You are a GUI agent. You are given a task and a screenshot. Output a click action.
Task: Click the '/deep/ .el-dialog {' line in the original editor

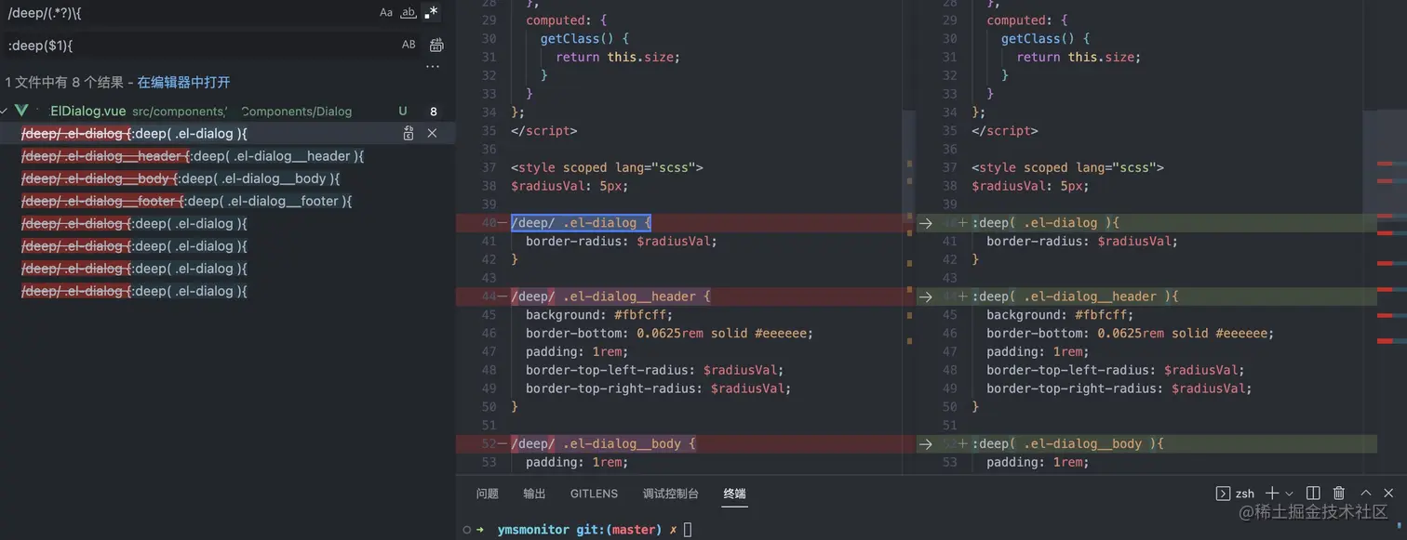(x=581, y=223)
